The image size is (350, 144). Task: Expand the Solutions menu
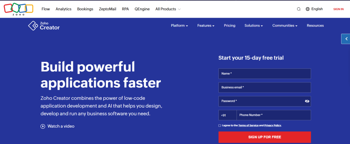click(x=254, y=26)
